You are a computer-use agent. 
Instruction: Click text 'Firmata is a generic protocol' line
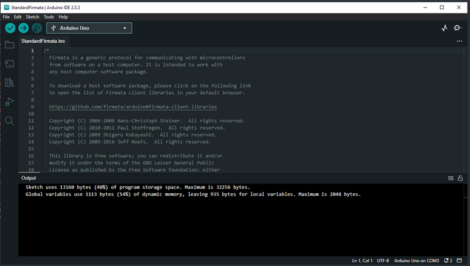147,57
